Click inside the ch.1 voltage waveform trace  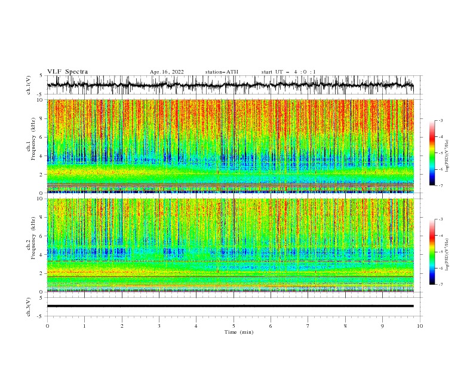click(x=231, y=85)
